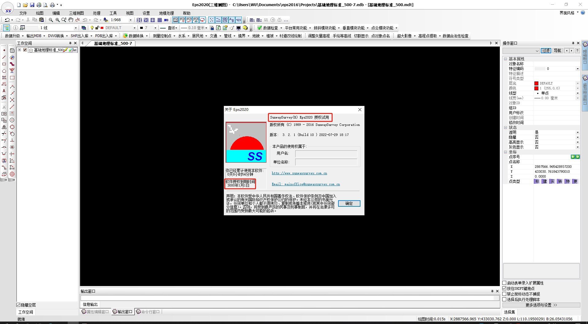Click the zoom in magnifier icon

57,20
